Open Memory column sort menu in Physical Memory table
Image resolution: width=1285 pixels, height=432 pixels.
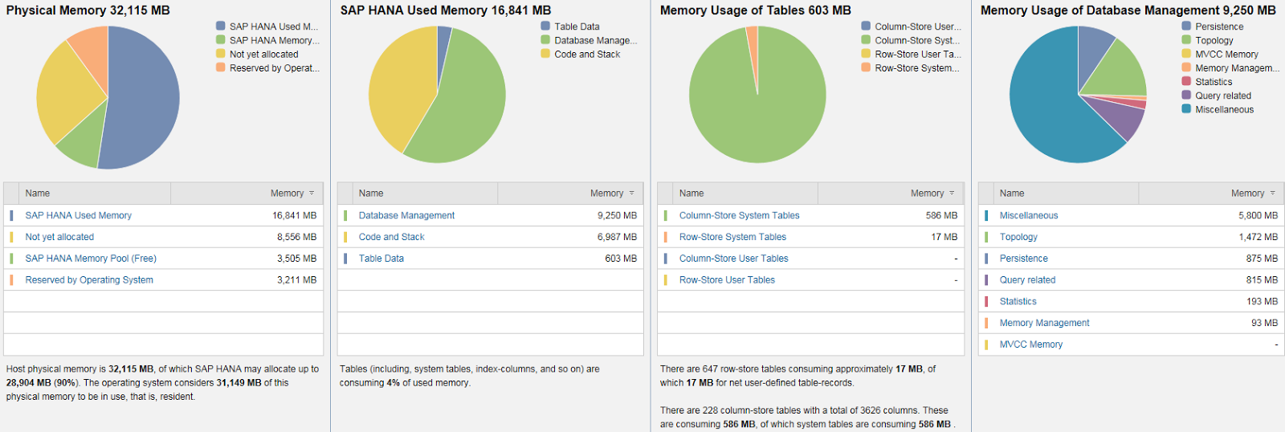(x=312, y=194)
